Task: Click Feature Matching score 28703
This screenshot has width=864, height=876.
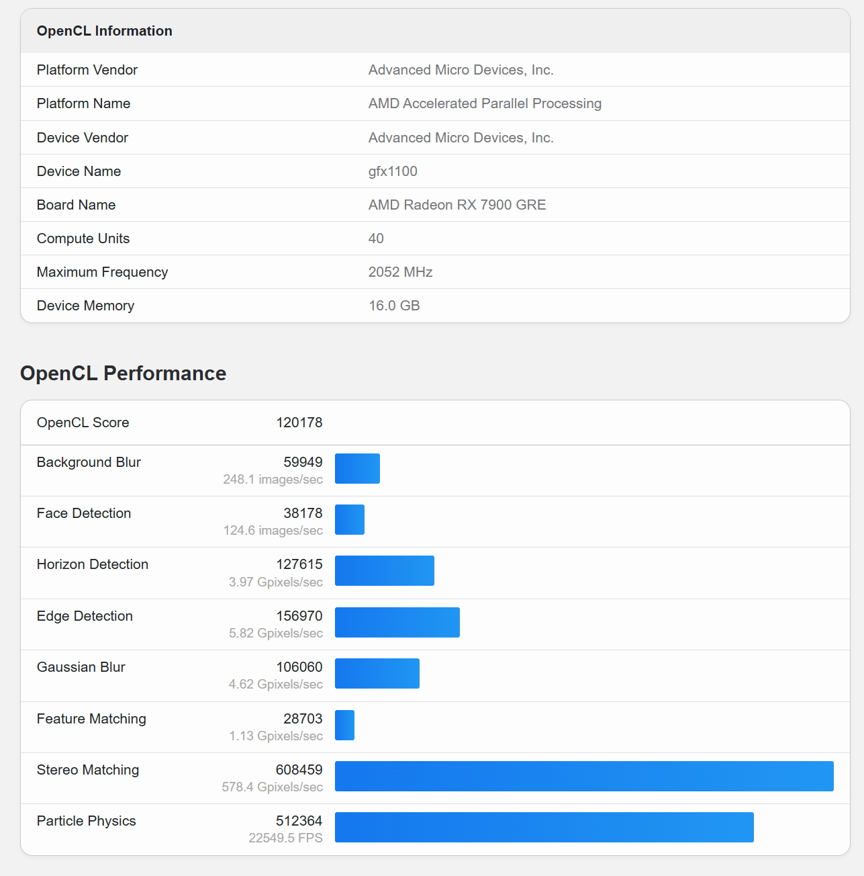Action: [303, 719]
